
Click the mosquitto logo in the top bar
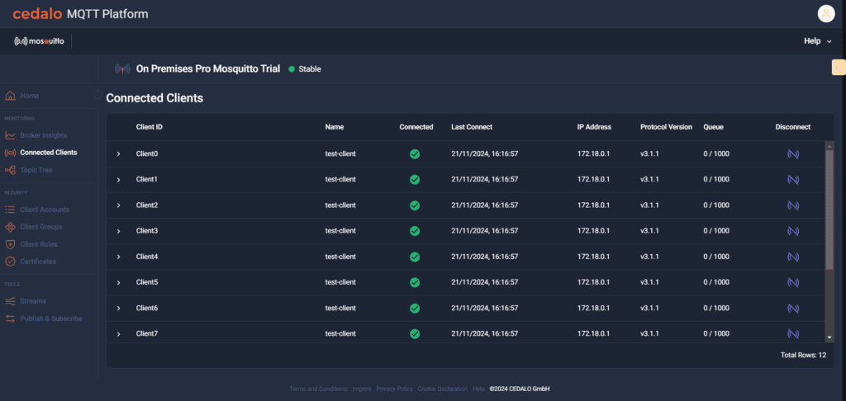pos(39,41)
